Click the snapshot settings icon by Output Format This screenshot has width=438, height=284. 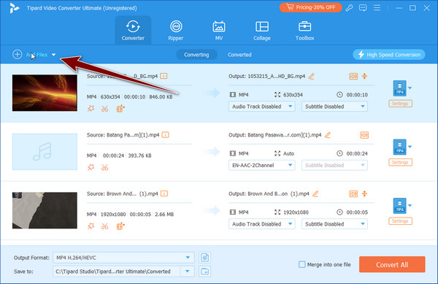pyautogui.click(x=204, y=258)
